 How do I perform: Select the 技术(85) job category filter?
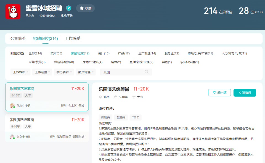56,53
